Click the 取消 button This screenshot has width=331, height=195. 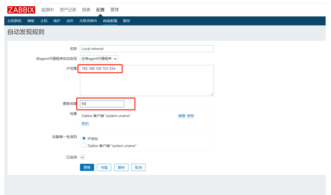pyautogui.click(x=138, y=167)
